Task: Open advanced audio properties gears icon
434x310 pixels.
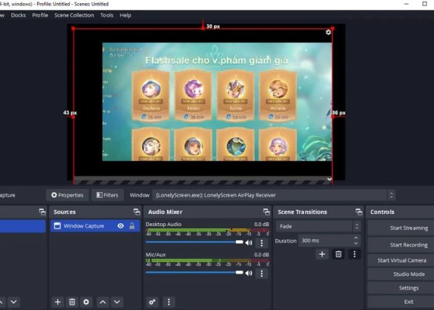Action: [153, 302]
